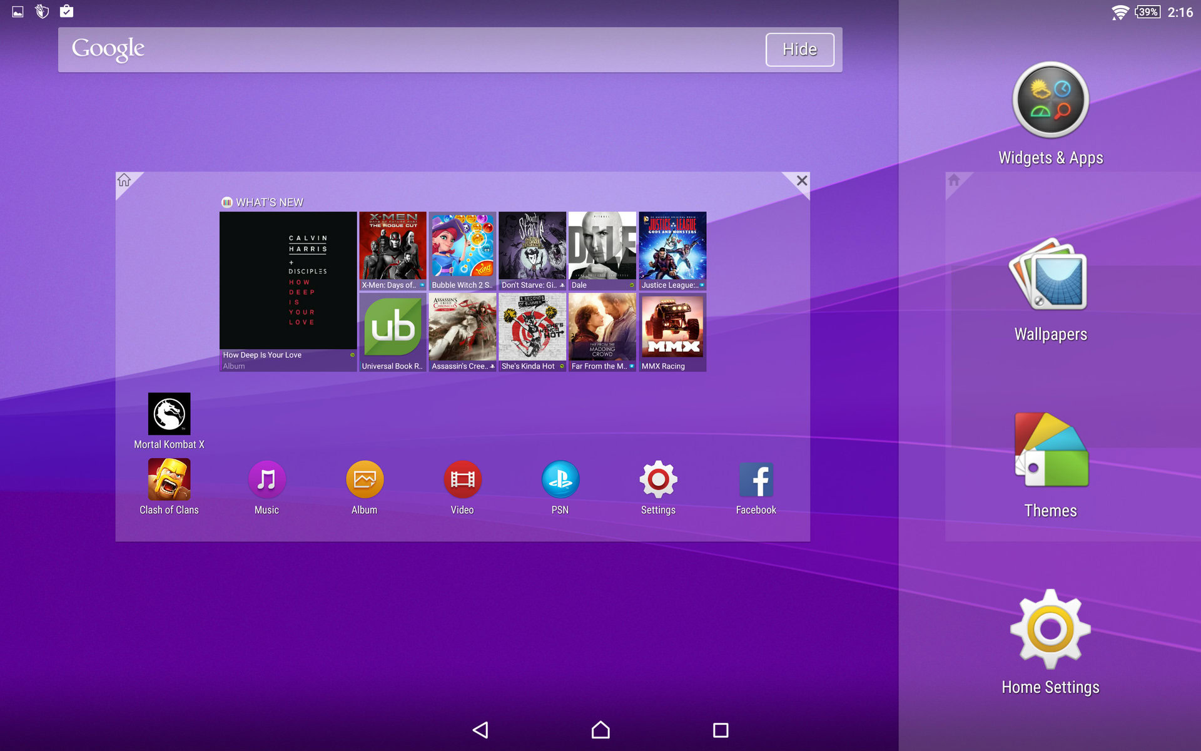Open the Music app
This screenshot has height=751, width=1201.
click(266, 480)
